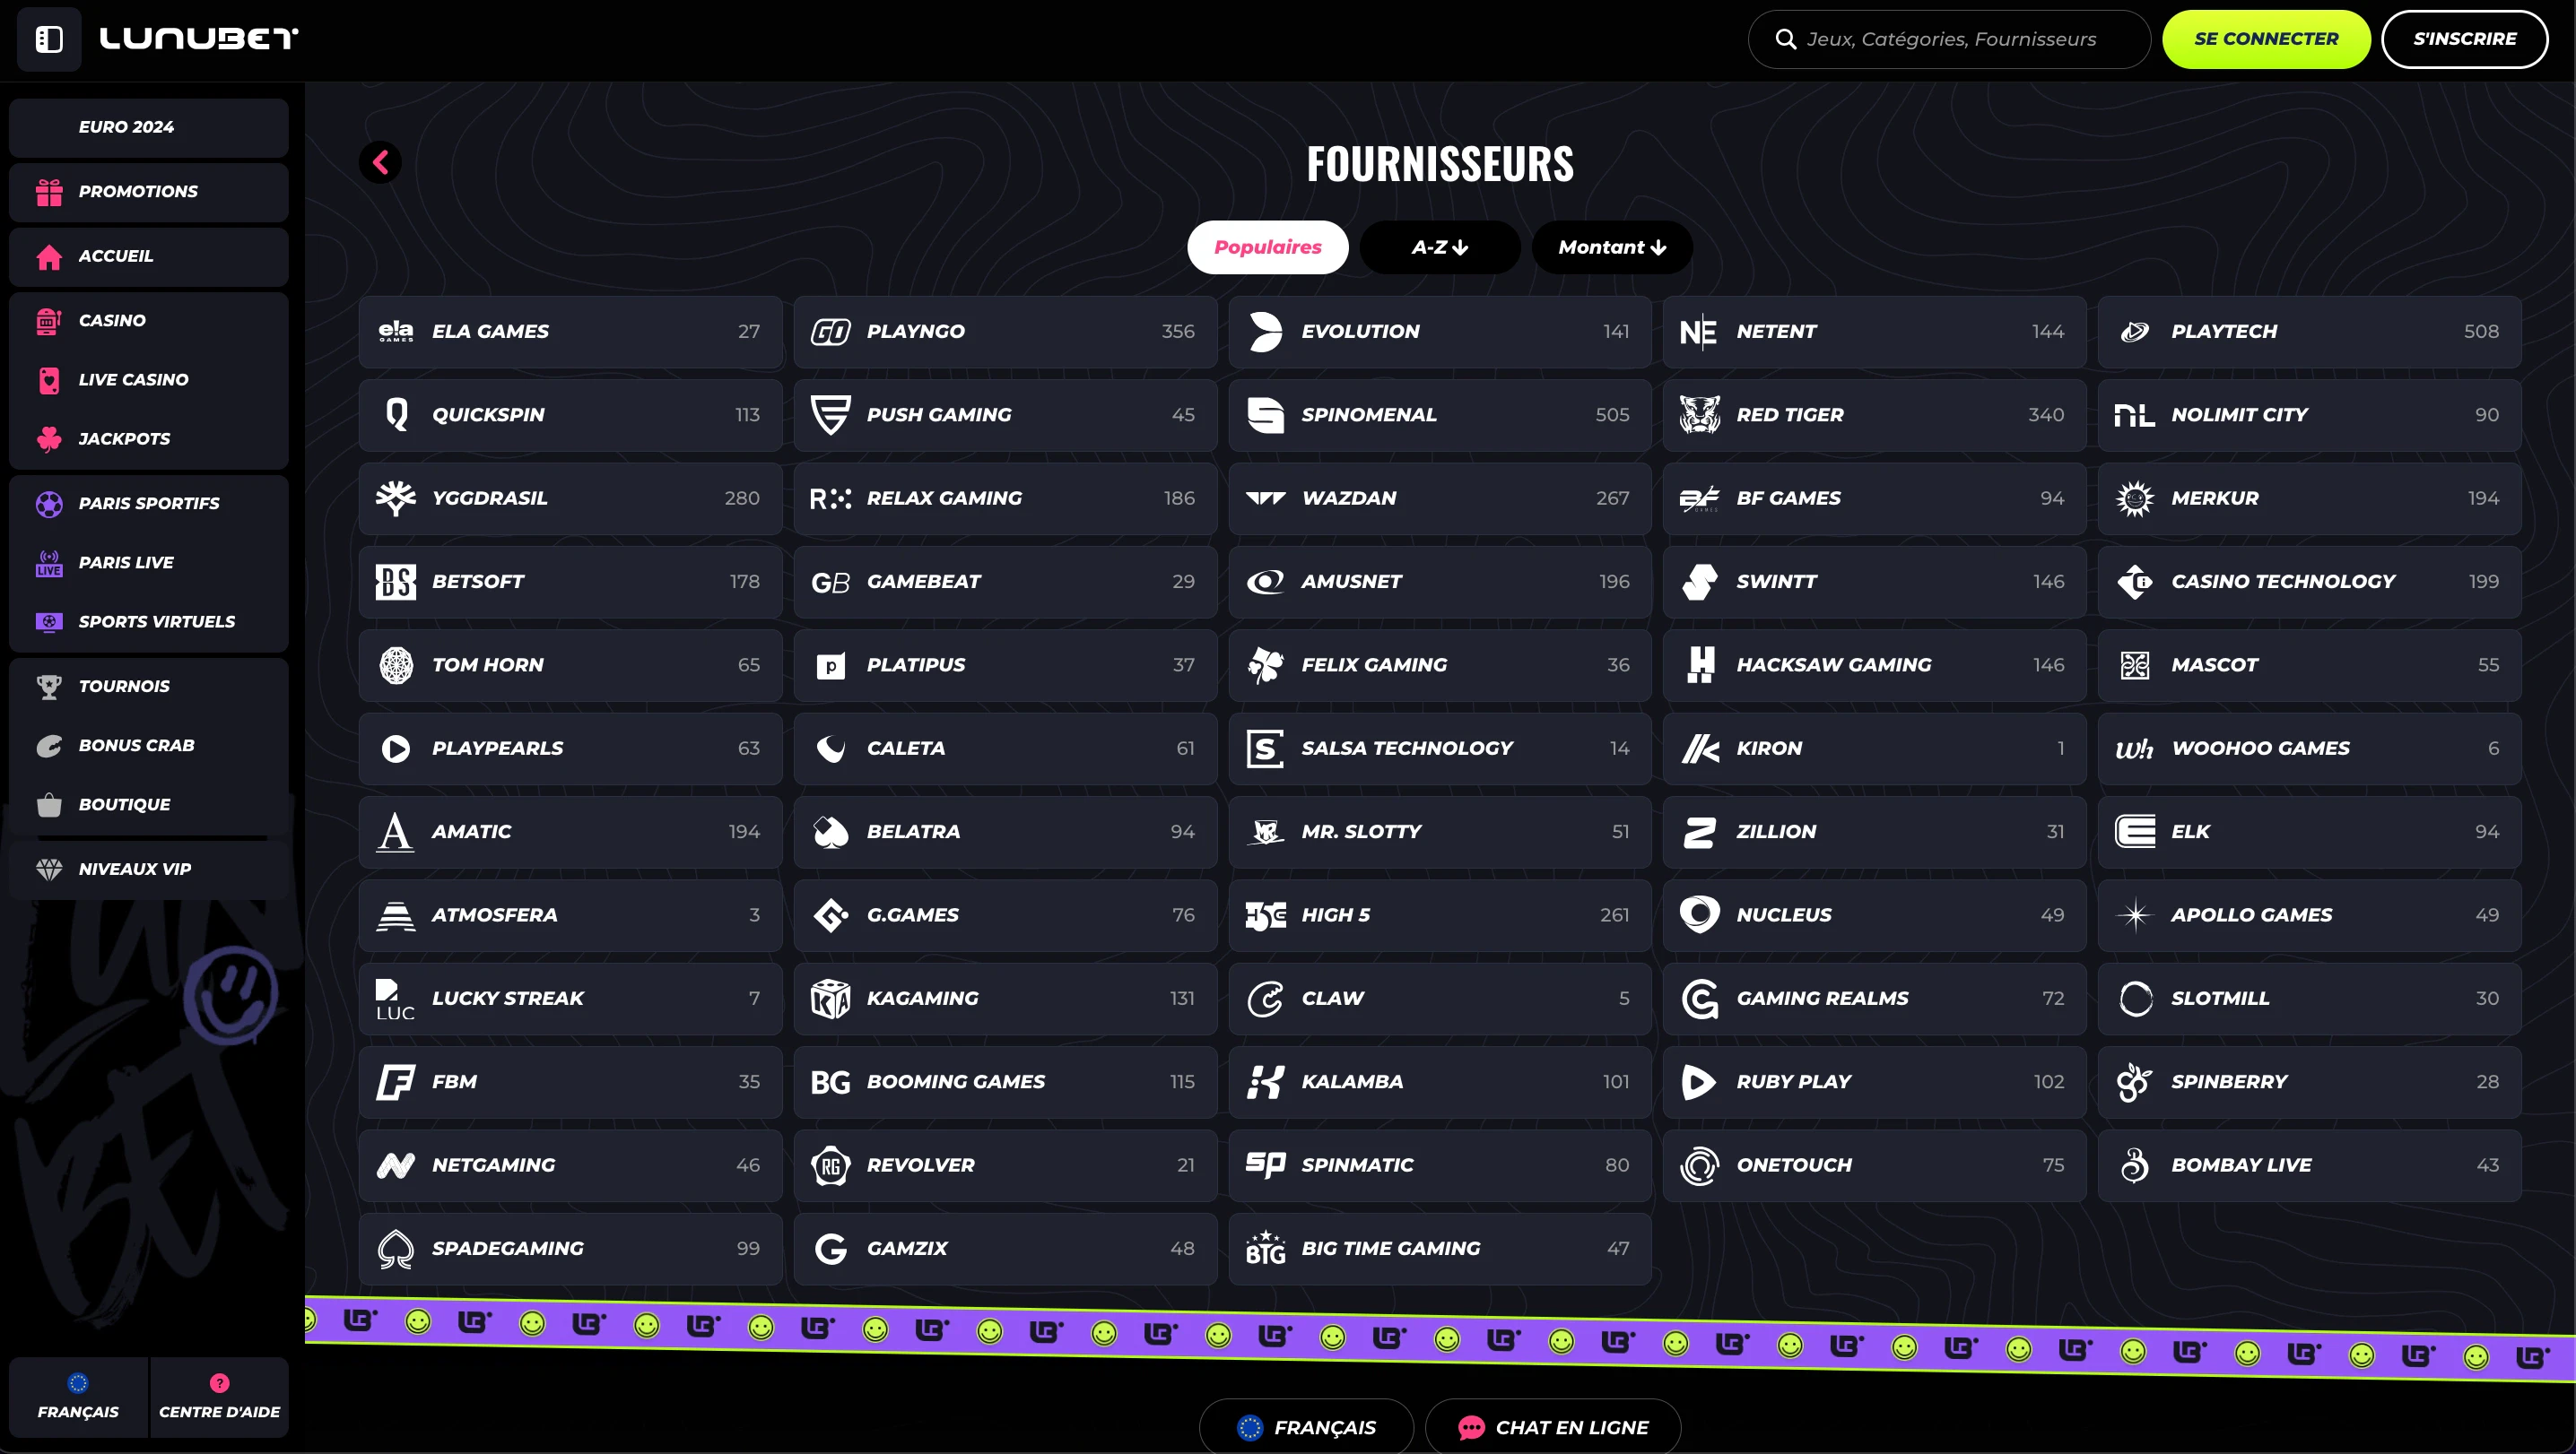This screenshot has height=1454, width=2576.
Task: Open the Slotmill provider
Action: click(2309, 999)
